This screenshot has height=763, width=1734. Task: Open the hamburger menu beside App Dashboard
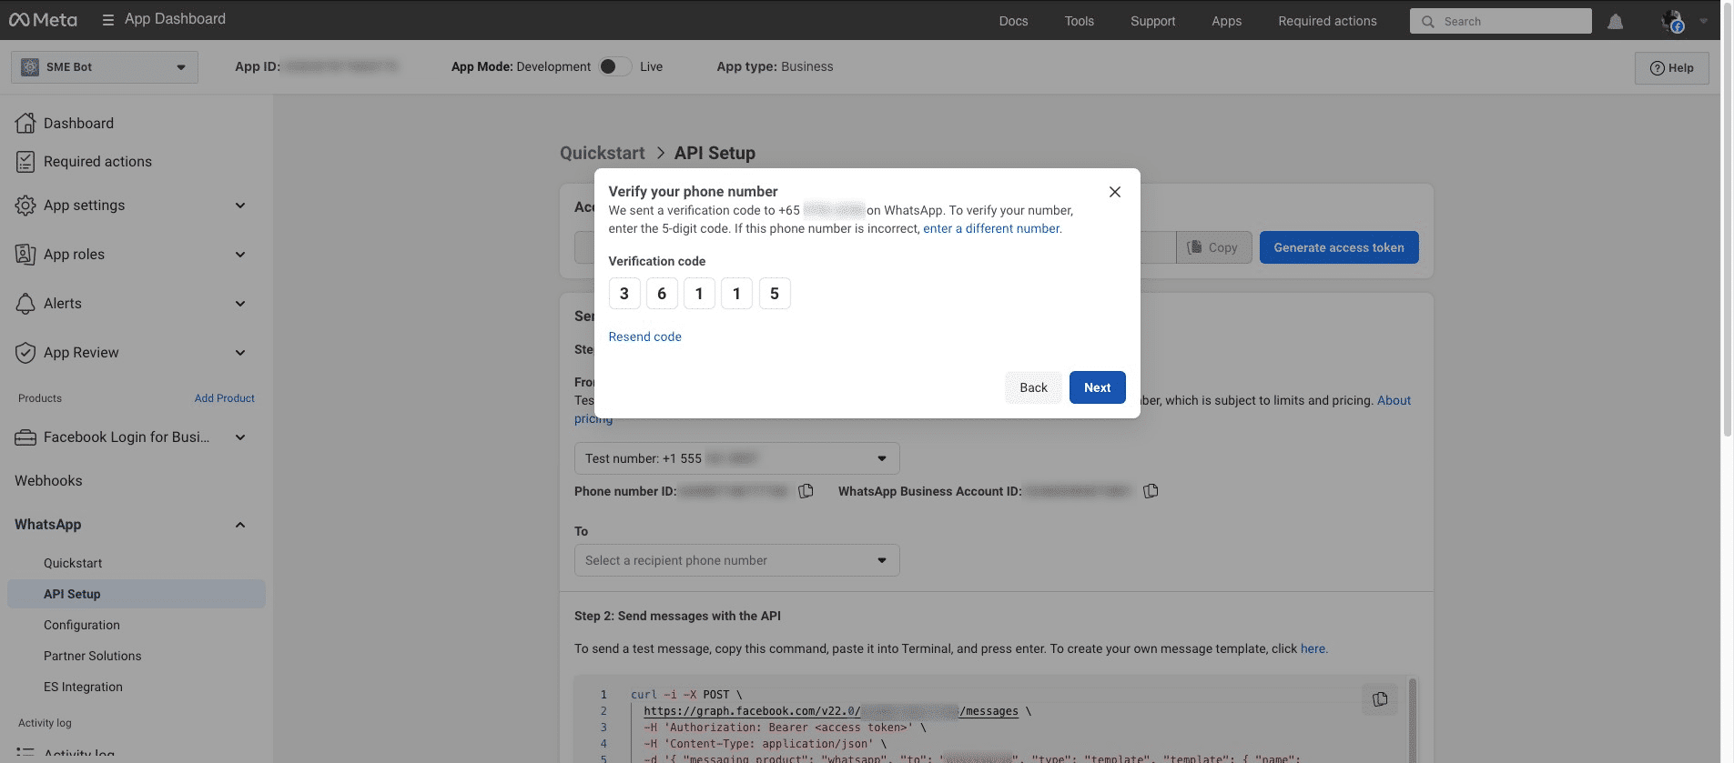point(108,20)
